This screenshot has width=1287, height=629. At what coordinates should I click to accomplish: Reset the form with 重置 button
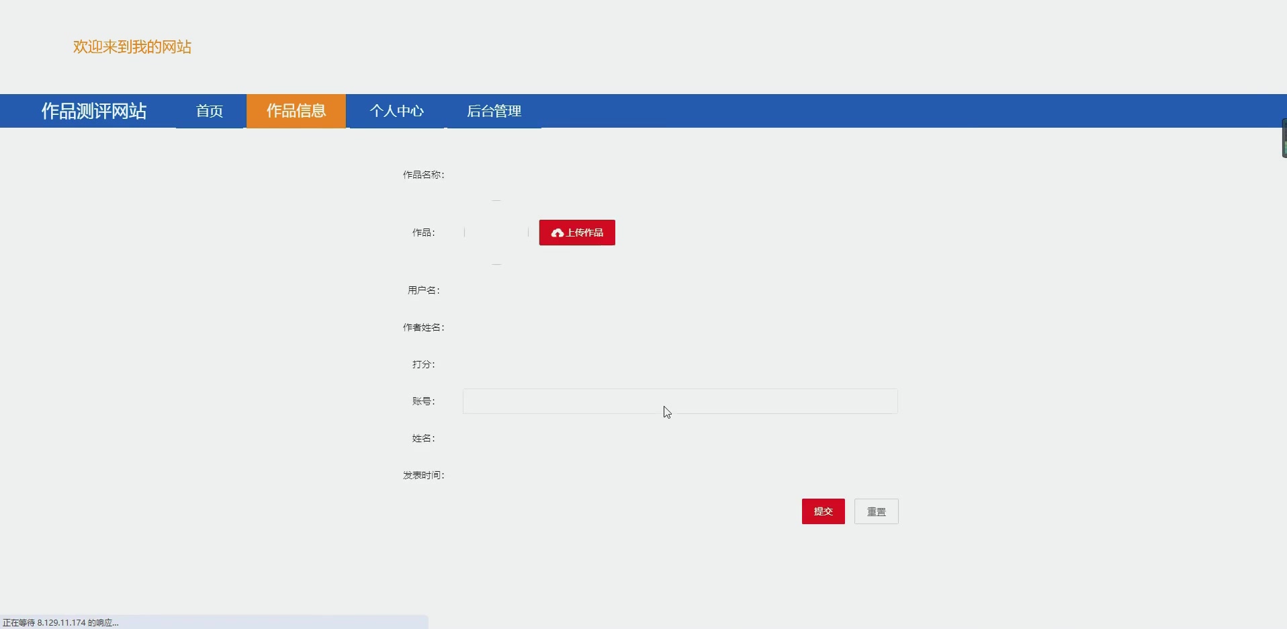pos(877,511)
